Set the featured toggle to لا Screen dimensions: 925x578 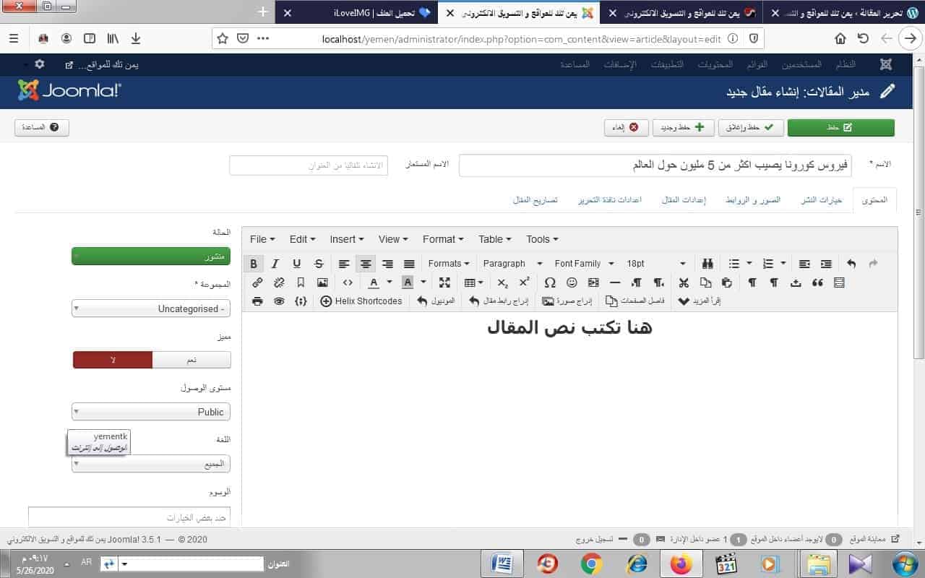pos(113,360)
